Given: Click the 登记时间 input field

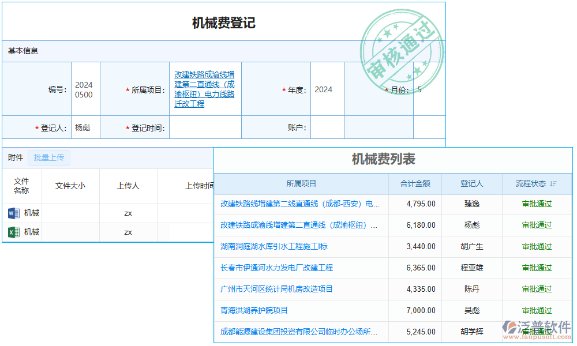Looking at the screenshot, I should 205,127.
